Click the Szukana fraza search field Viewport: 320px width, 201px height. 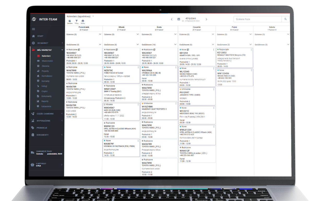tap(257, 19)
